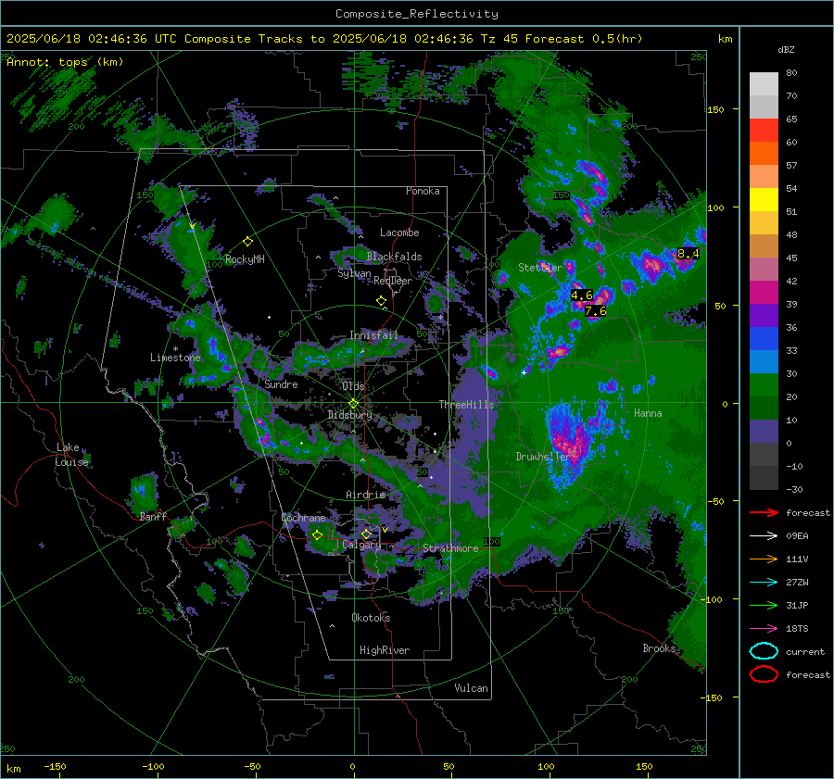Click the storm top label 8.4

click(688, 254)
